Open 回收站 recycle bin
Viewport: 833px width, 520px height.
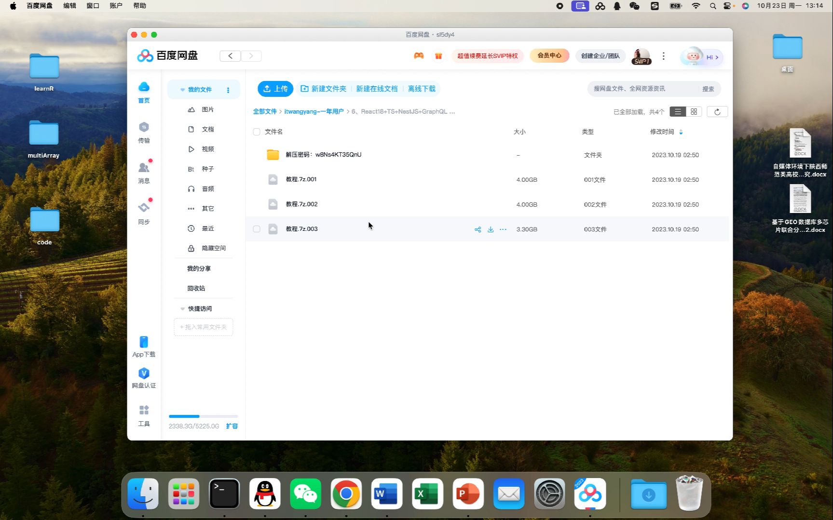click(196, 289)
